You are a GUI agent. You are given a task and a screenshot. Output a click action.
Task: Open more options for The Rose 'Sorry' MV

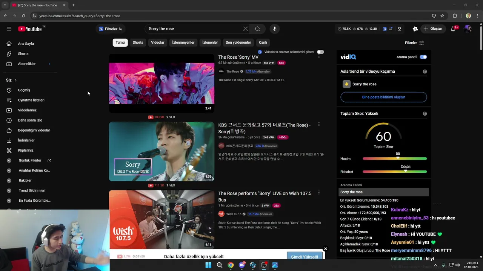(319, 56)
